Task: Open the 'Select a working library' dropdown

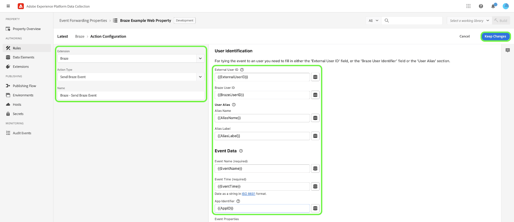Action: (469, 21)
